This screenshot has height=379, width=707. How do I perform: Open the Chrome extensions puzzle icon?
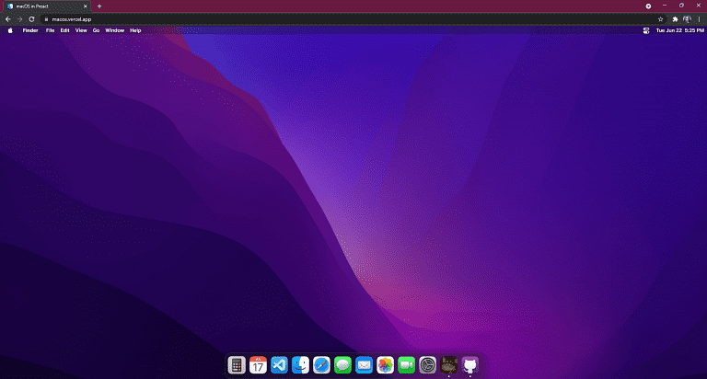click(675, 19)
